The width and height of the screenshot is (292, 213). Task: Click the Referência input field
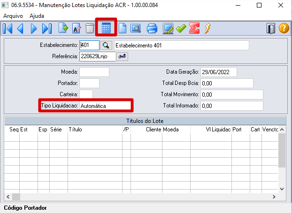coord(97,56)
